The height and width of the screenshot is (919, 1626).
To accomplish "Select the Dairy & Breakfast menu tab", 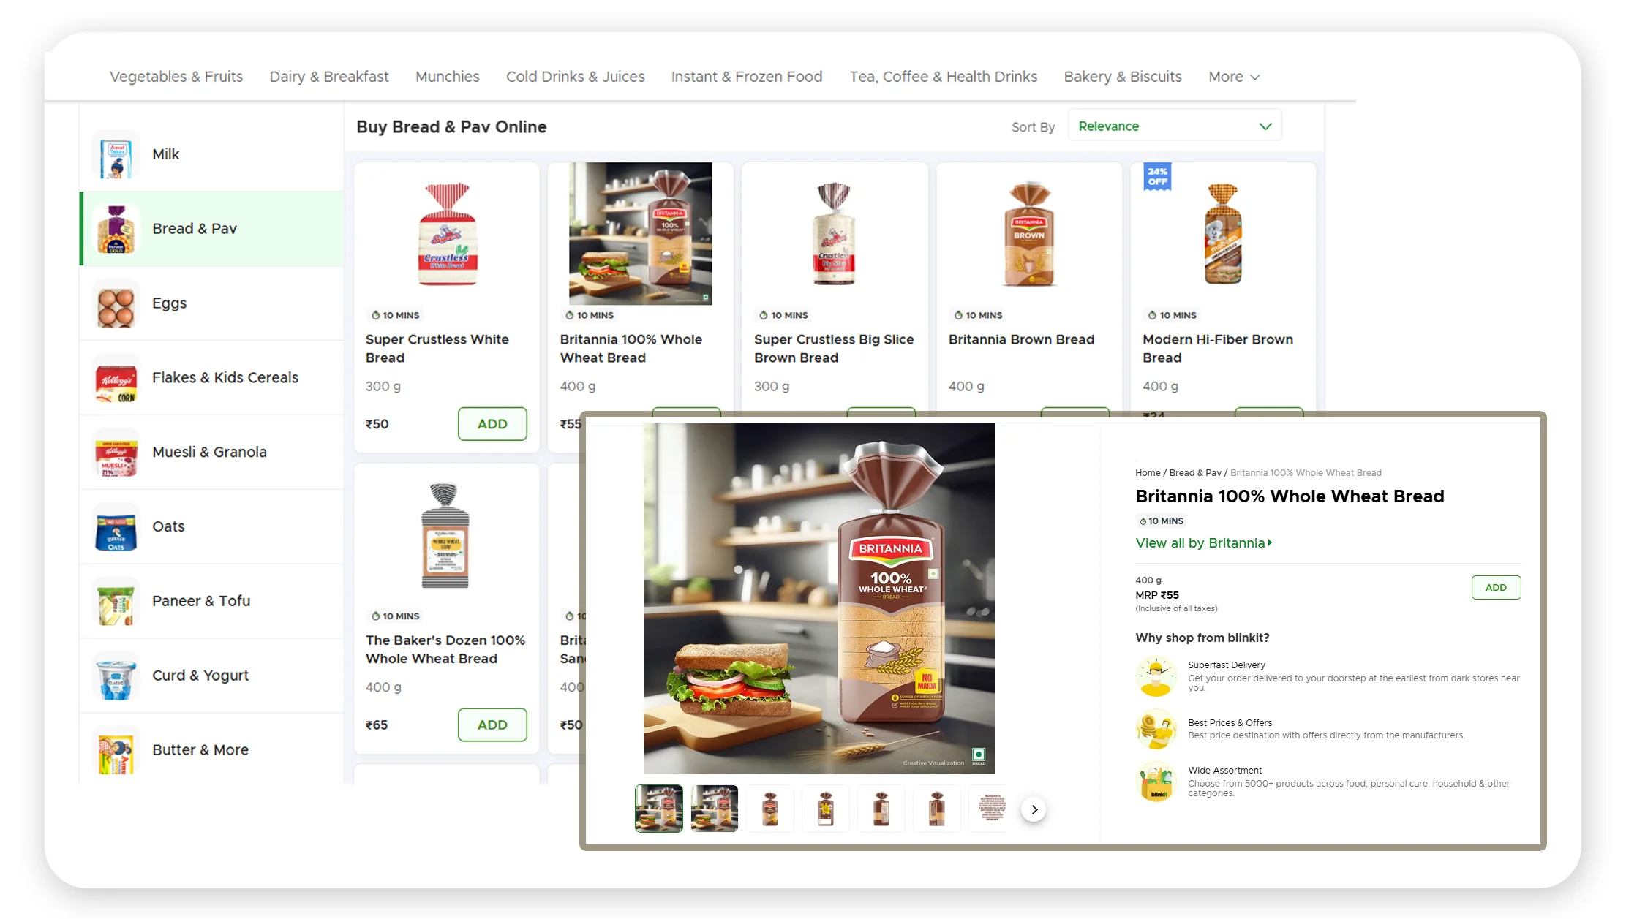I will pos(329,77).
